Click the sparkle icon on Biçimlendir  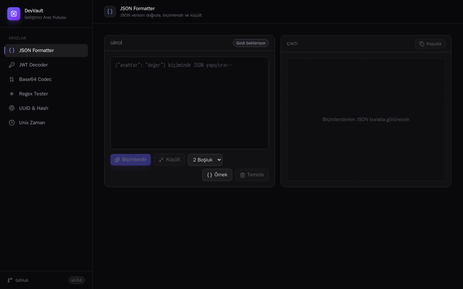[117, 160]
